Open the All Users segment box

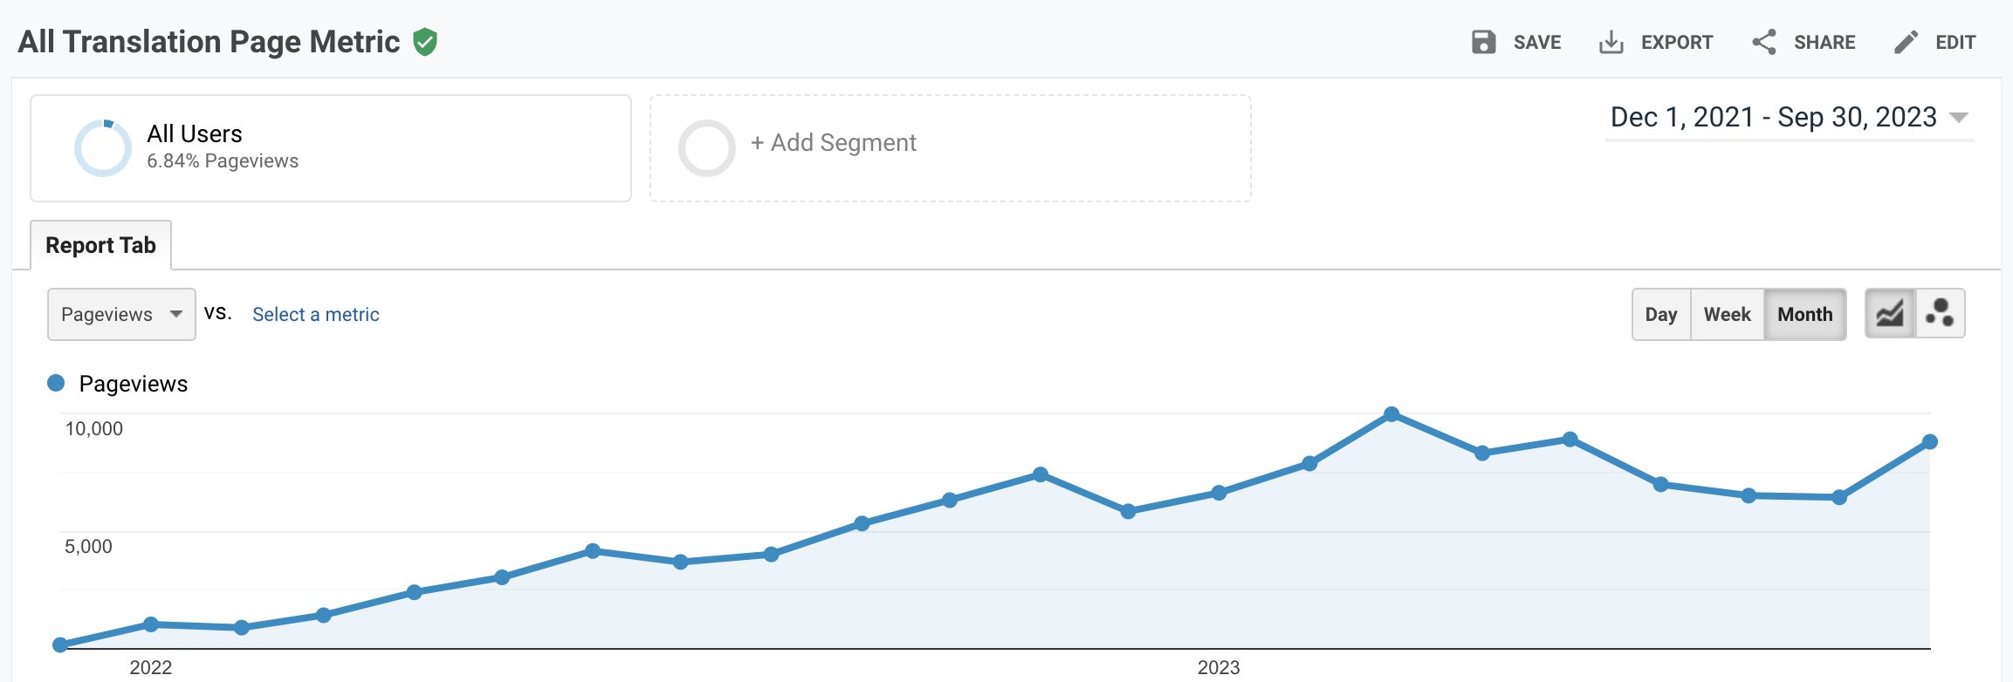[x=330, y=148]
